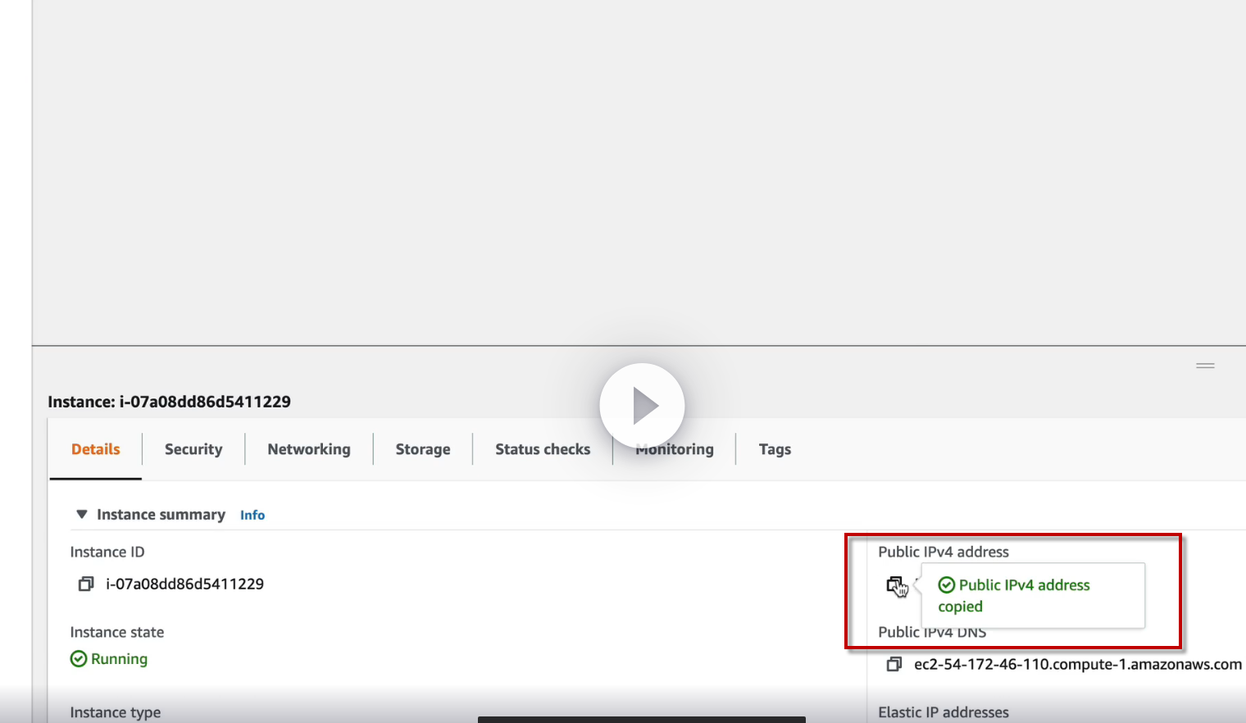This screenshot has width=1246, height=723.
Task: Copy the Instance ID to clipboard
Action: (x=86, y=584)
